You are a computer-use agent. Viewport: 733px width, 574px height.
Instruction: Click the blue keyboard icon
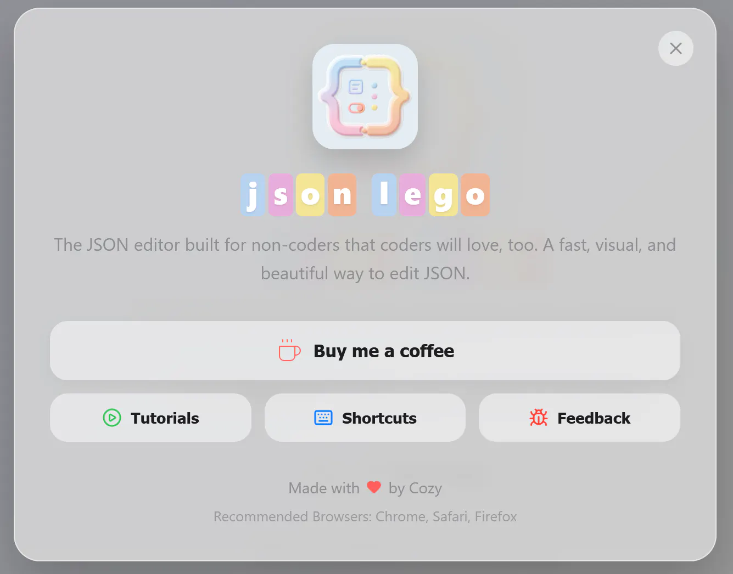[323, 418]
